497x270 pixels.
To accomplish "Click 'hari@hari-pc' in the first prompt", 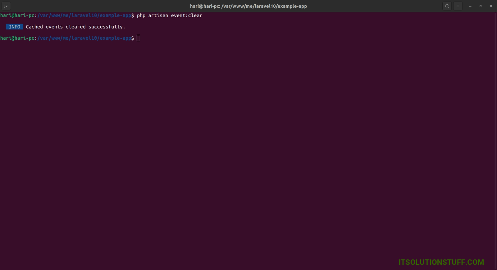I will (17, 15).
